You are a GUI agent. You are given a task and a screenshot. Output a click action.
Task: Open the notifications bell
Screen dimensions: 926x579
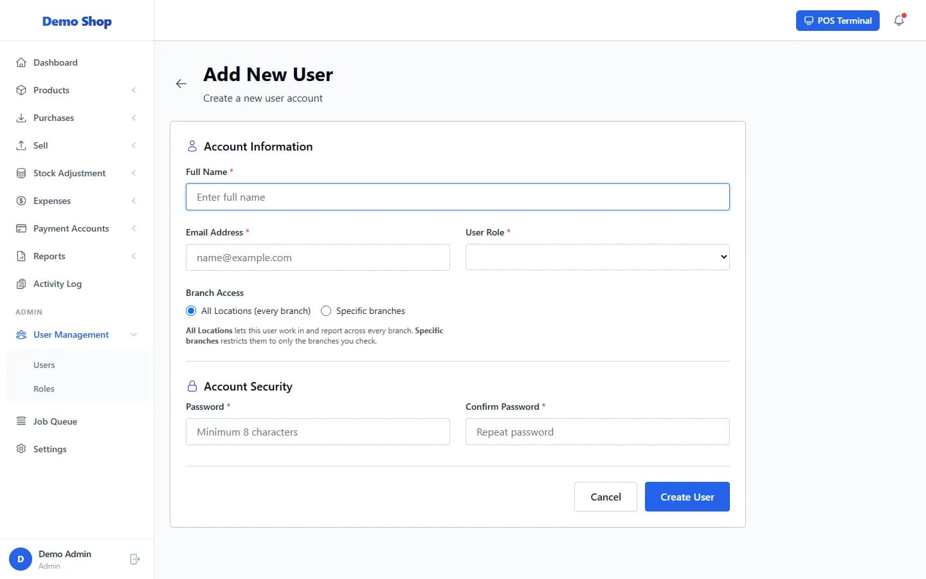tap(899, 21)
